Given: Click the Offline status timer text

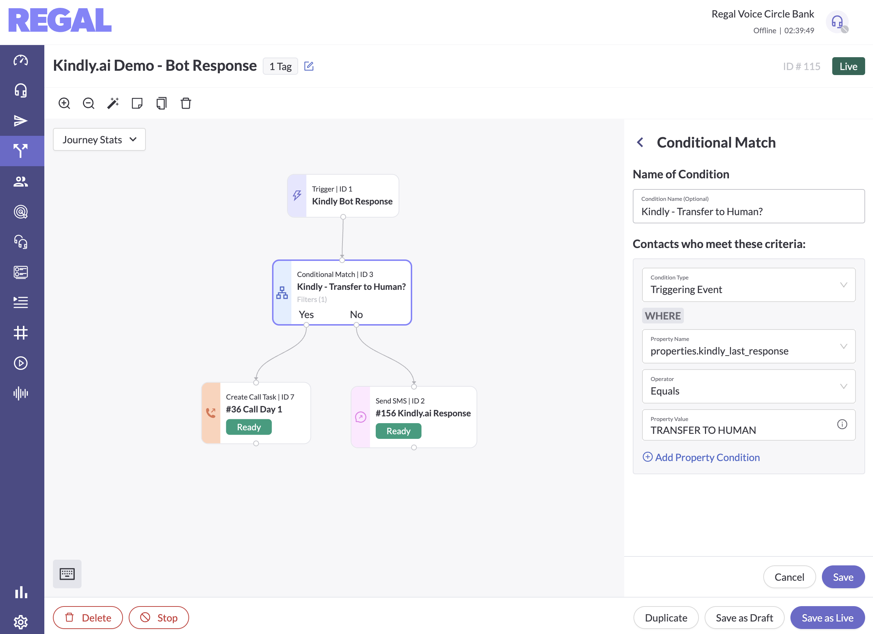Looking at the screenshot, I should [783, 30].
